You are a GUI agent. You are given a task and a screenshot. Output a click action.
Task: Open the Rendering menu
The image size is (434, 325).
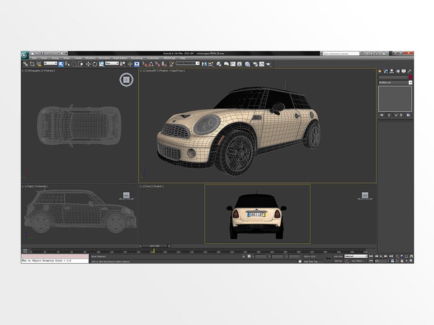pyautogui.click(x=138, y=58)
